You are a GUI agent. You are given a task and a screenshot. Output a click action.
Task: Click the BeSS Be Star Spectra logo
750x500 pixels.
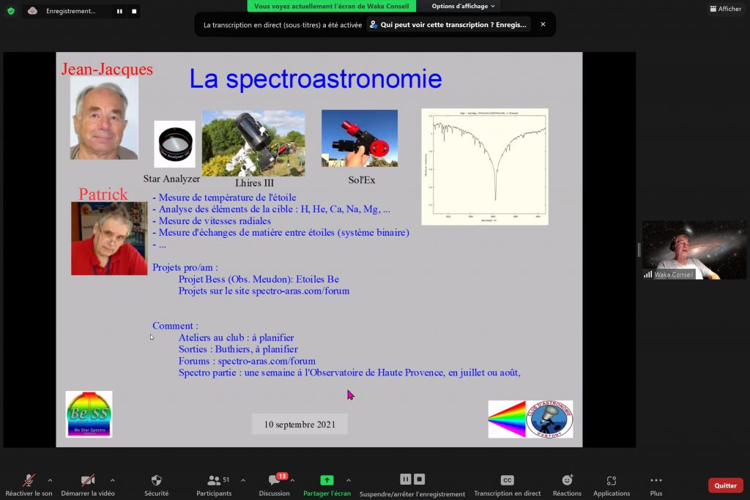click(89, 414)
